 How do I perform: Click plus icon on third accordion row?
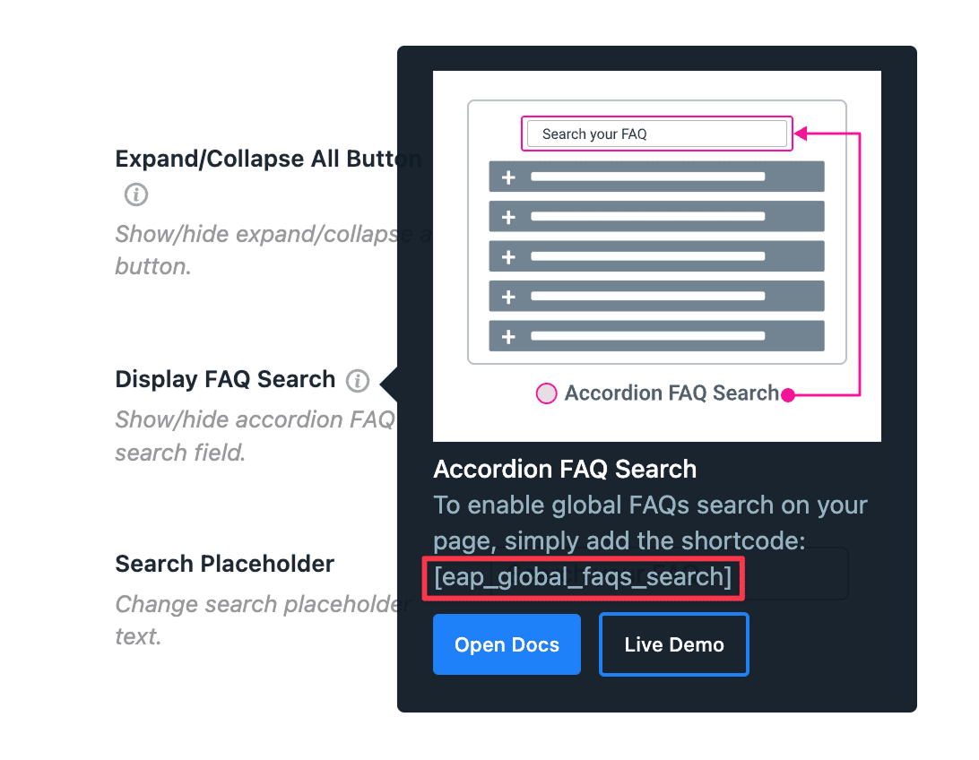click(x=508, y=257)
